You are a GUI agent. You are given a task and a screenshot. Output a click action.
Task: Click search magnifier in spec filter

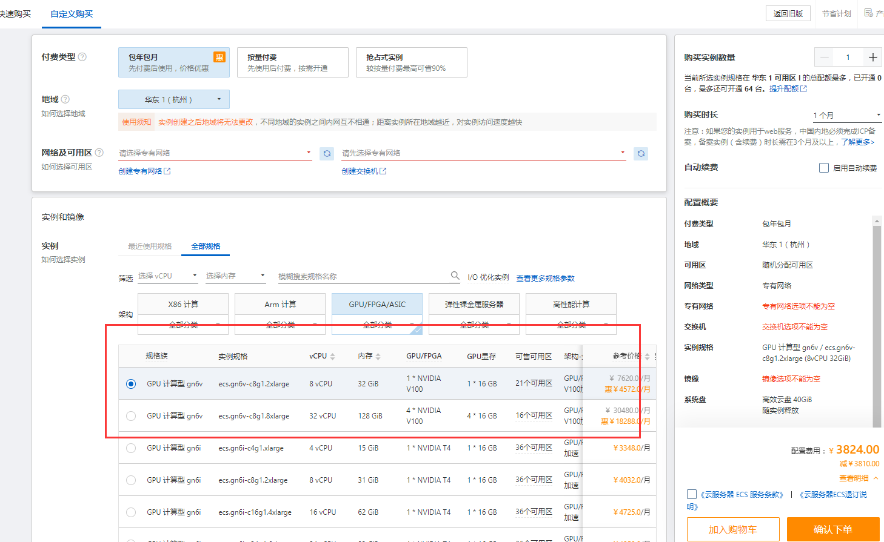455,276
